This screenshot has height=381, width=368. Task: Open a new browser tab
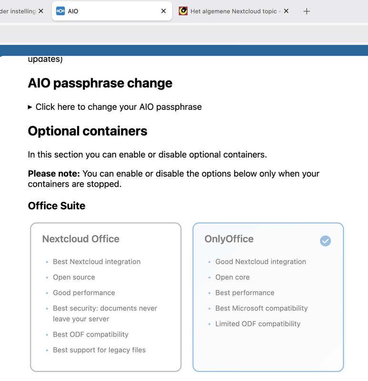[x=307, y=11]
